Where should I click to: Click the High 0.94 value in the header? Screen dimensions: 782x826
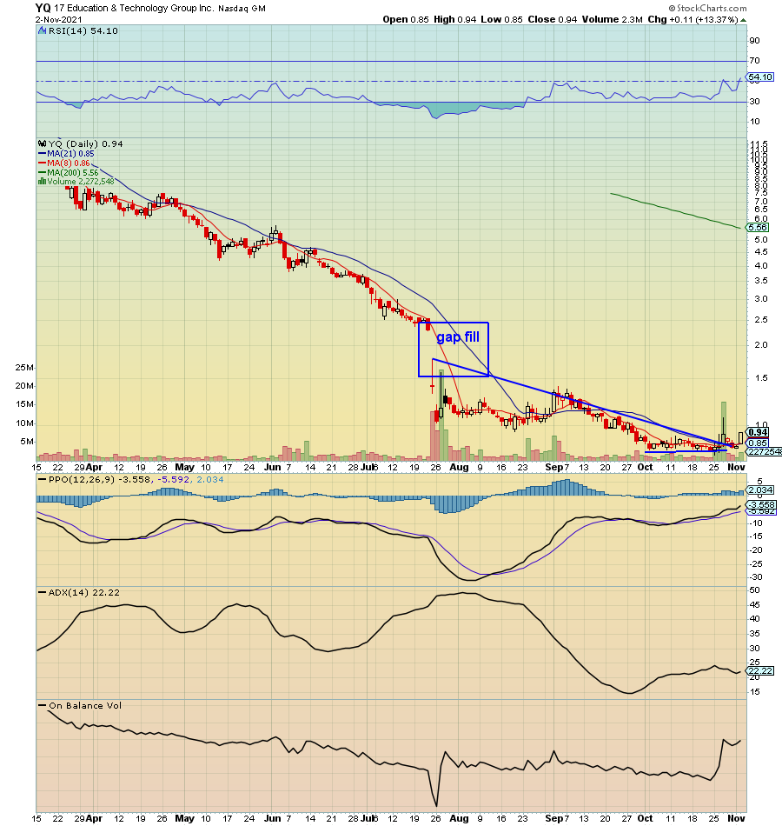click(x=455, y=19)
